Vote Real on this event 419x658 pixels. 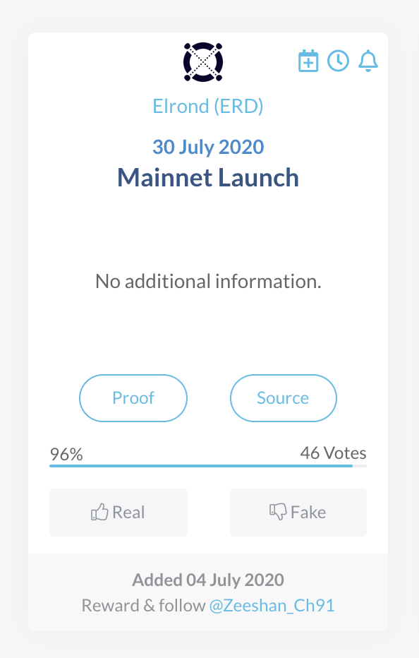tap(119, 513)
